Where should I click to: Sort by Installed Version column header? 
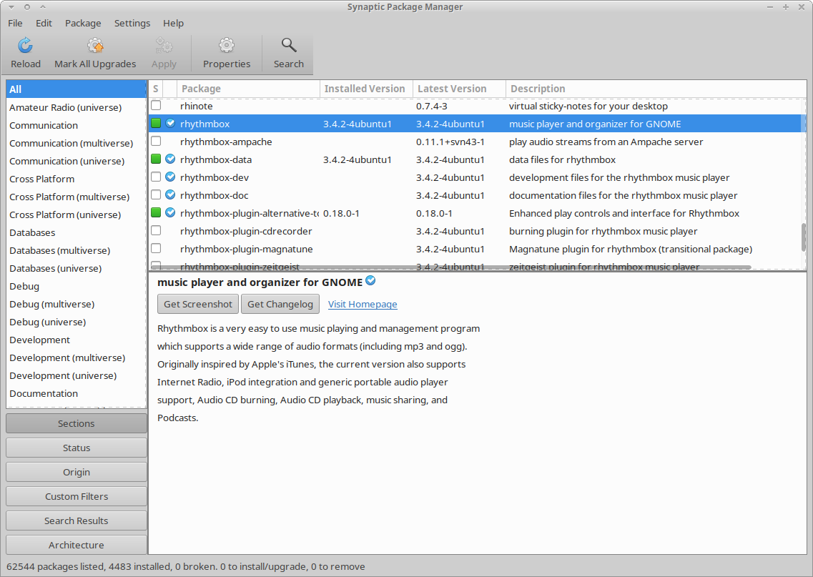click(367, 89)
